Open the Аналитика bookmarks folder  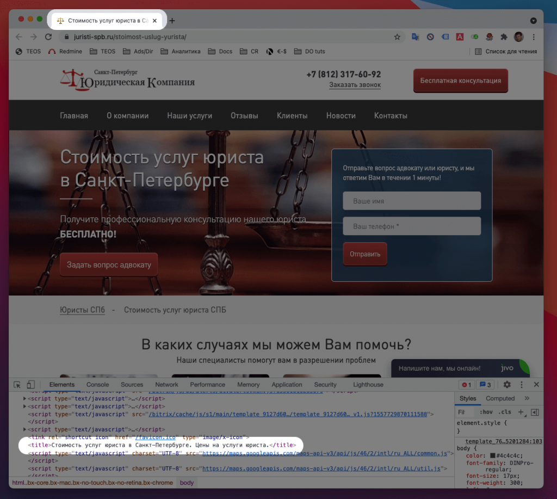click(181, 52)
